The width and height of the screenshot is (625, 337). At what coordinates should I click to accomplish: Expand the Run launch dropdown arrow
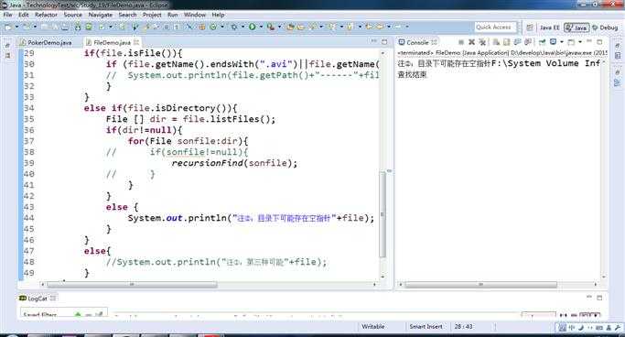[261, 27]
